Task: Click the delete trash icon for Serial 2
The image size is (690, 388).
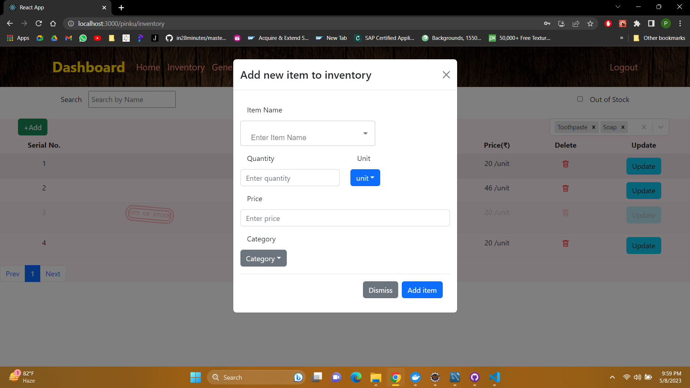Action: [x=565, y=188]
